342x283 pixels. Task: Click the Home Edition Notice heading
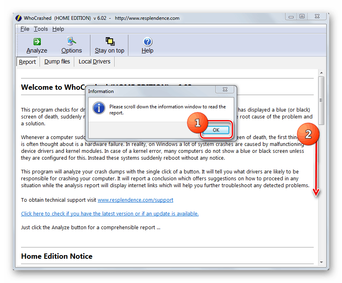57,256
